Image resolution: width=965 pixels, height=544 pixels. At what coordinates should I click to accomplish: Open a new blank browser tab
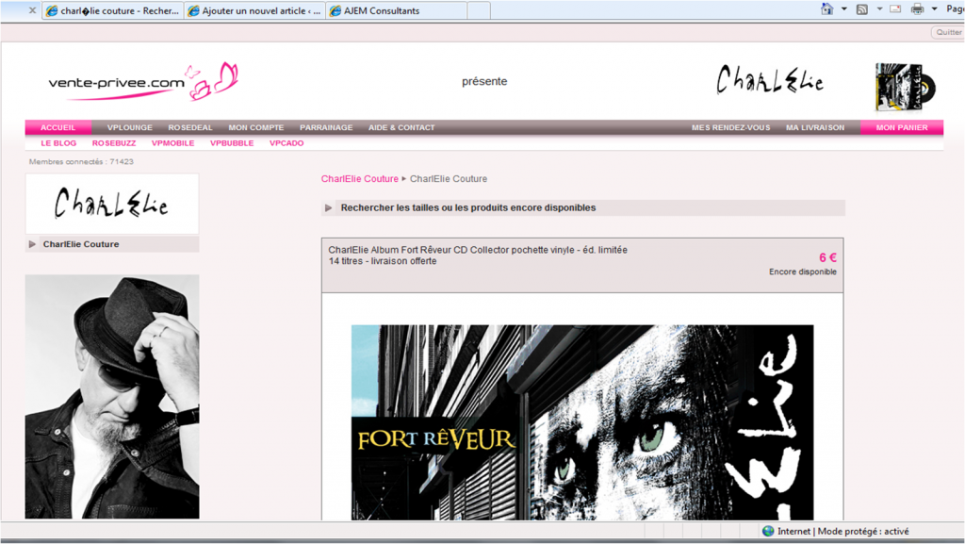click(x=479, y=10)
